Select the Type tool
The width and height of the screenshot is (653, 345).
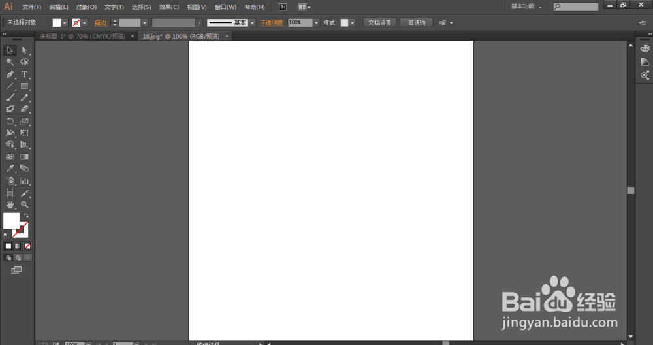(x=25, y=74)
